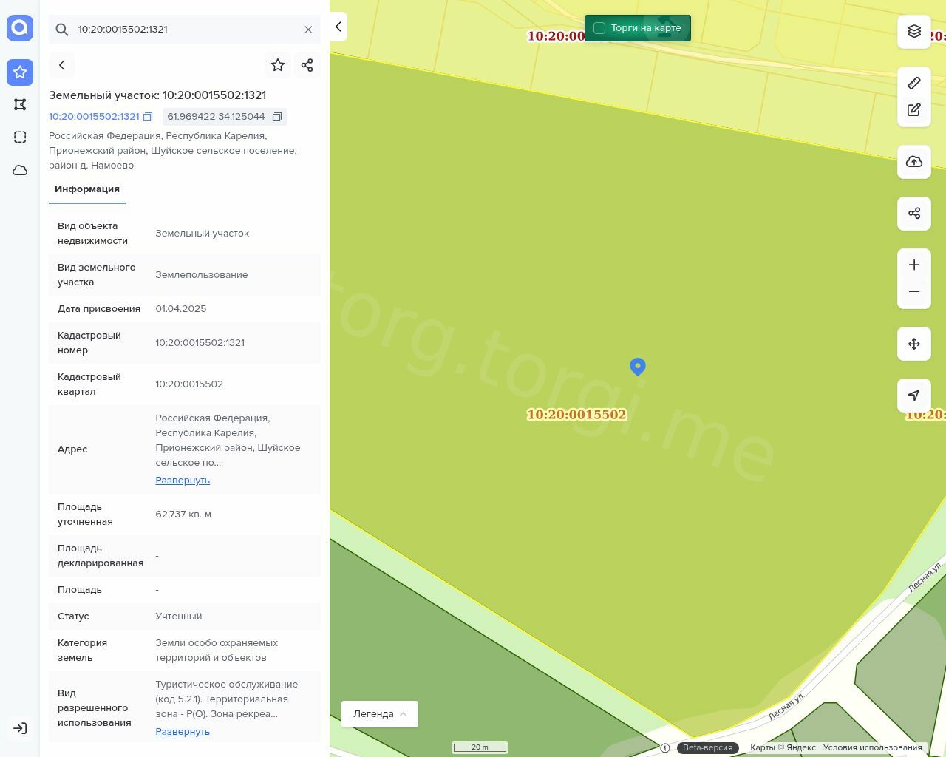The height and width of the screenshot is (757, 946).
Task: Copy coordinates 61.969422 34.125044
Action: pyautogui.click(x=277, y=117)
